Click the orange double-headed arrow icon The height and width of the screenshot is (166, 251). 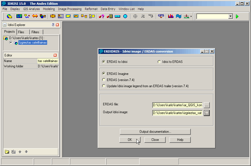point(35,16)
